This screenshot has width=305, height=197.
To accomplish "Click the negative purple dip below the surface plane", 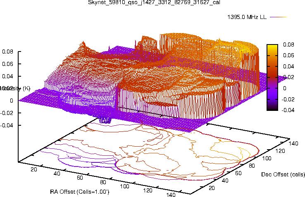I will tap(105, 121).
